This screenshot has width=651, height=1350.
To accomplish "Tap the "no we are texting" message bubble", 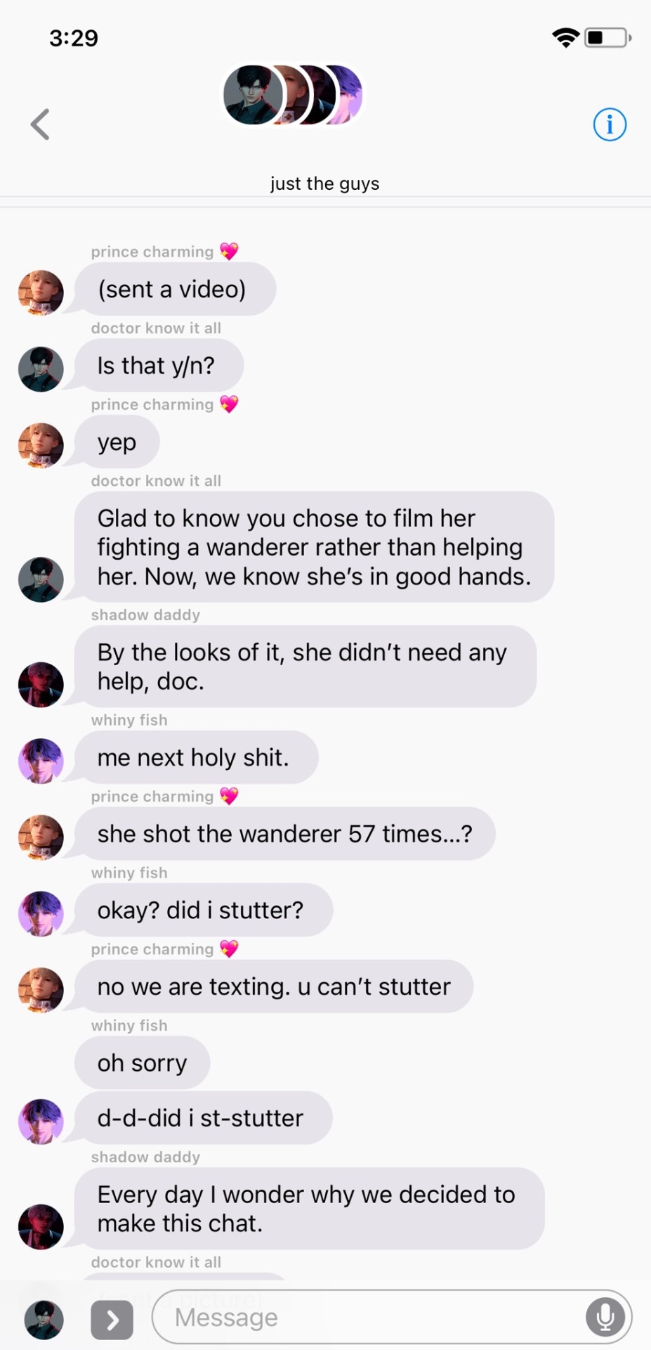I will click(x=274, y=986).
